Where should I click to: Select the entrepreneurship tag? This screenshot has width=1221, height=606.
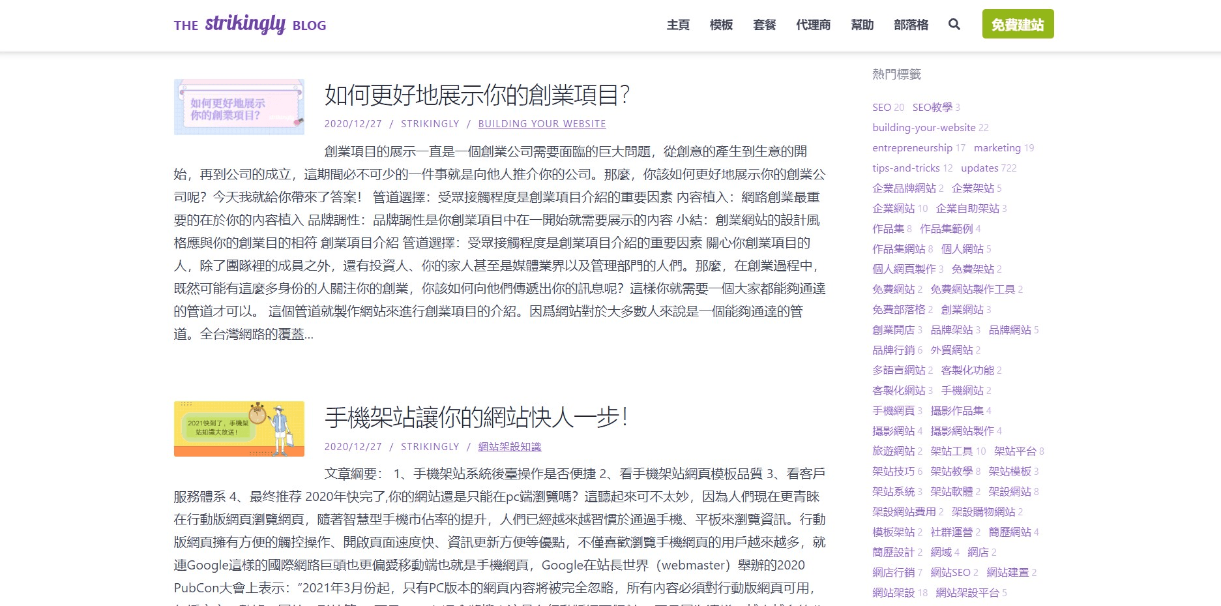tap(911, 147)
